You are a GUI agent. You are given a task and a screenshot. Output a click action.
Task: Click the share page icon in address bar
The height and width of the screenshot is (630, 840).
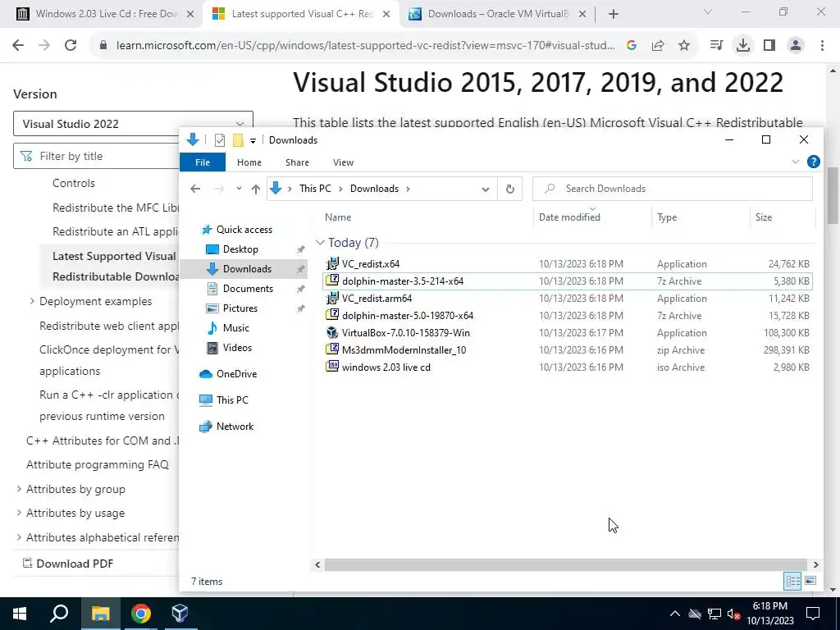coord(658,46)
